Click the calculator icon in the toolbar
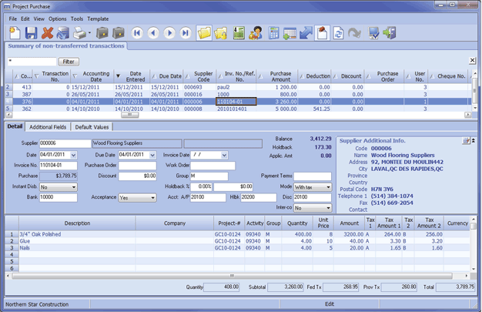 (274, 32)
